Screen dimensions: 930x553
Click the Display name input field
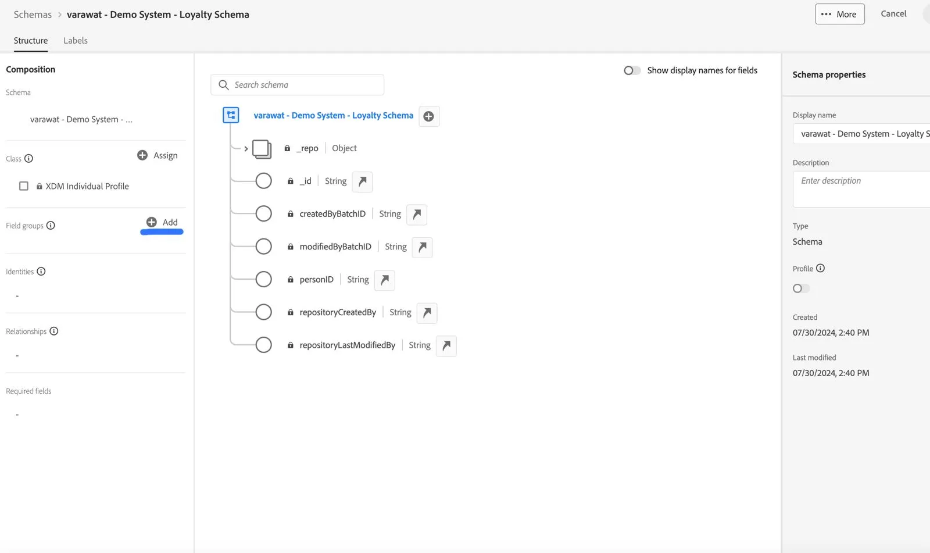point(861,134)
